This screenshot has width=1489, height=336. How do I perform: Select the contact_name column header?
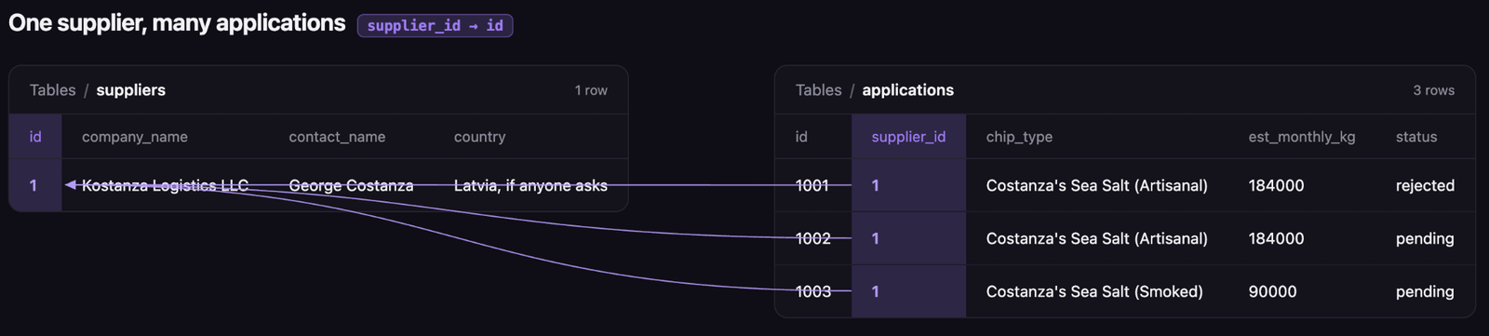click(337, 137)
